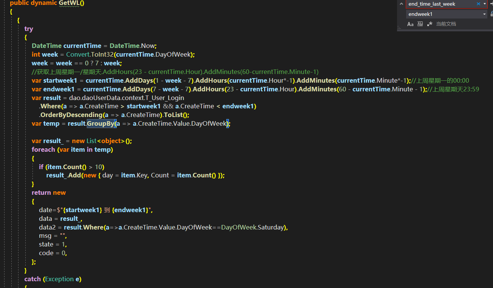Viewport: 493px width, 288px height.
Task: Click the 'foreach' keyword
Action: (43, 149)
